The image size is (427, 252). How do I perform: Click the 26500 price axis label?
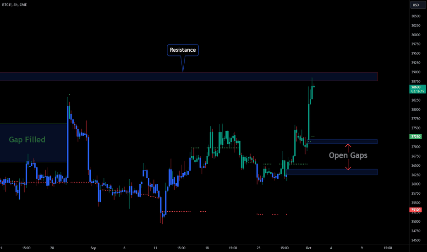click(416, 165)
